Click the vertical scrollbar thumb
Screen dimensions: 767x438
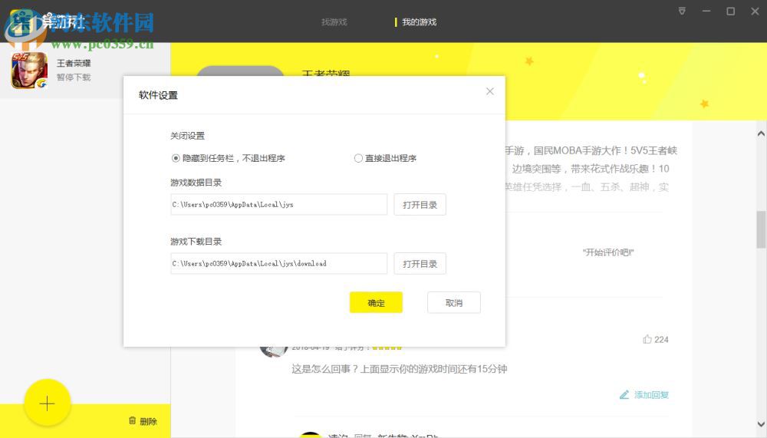[x=761, y=229]
